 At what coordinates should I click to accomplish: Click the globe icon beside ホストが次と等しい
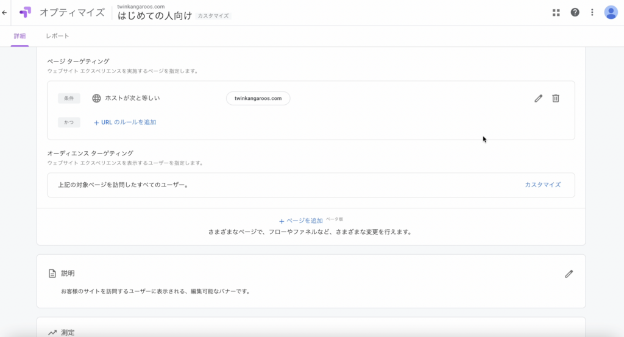click(96, 98)
